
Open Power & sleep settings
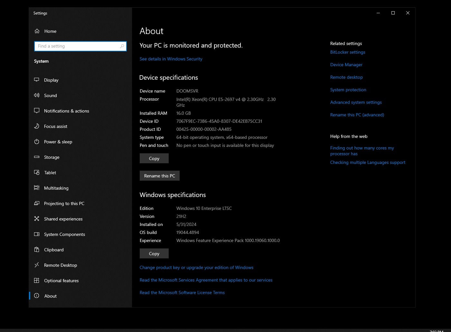tap(80, 142)
